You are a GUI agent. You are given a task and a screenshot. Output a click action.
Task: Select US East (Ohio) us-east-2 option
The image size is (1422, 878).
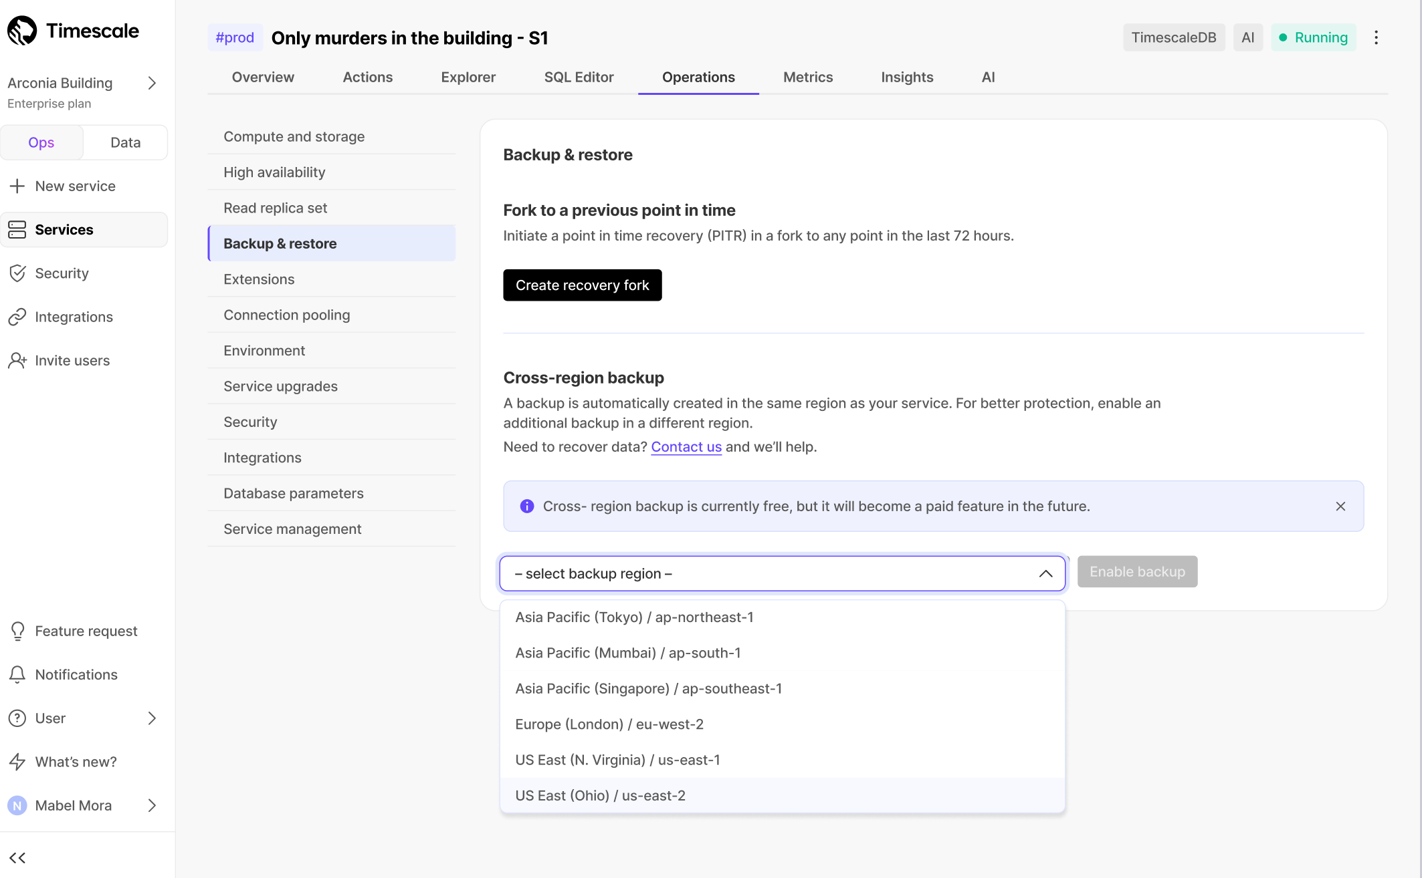pos(782,795)
